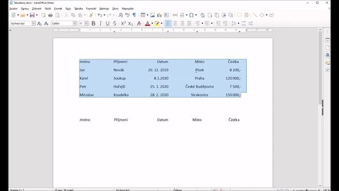The width and height of the screenshot is (339, 191).
Task: Open the Save options dropdown arrow
Action: tap(37, 15)
